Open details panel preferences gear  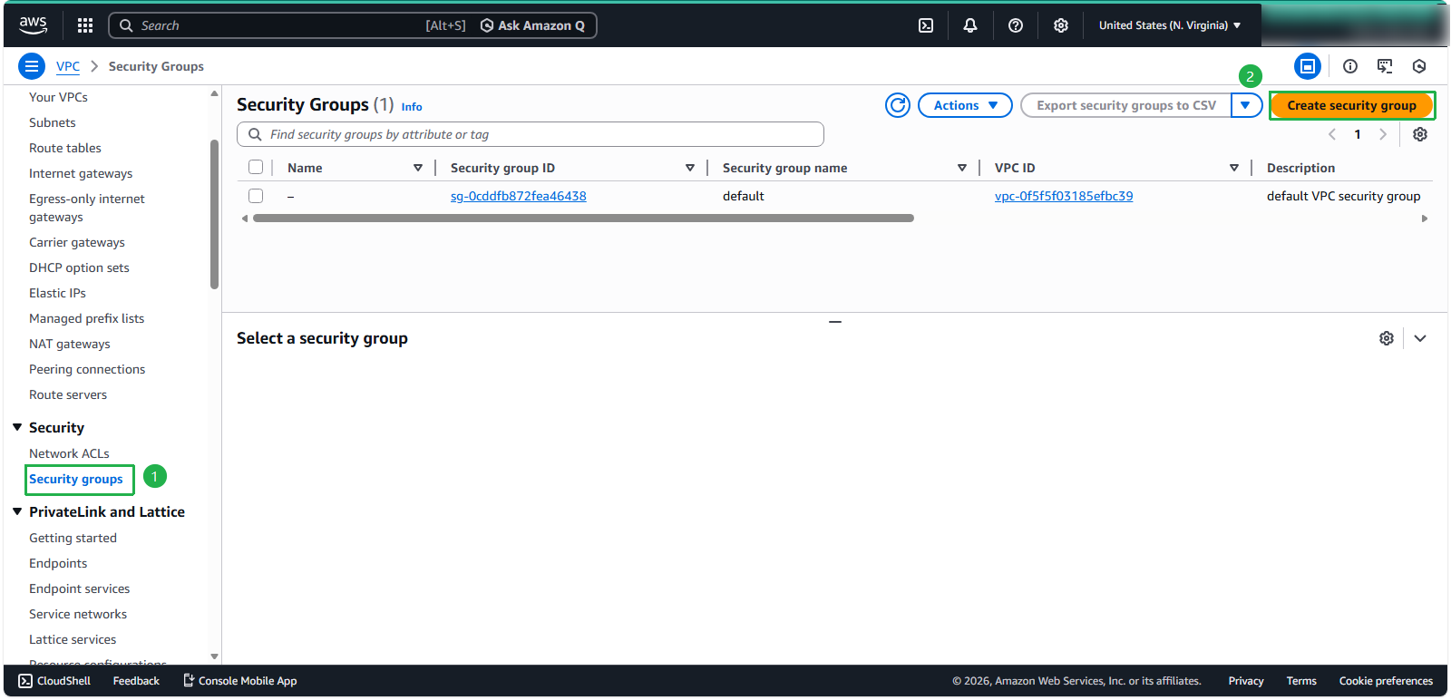[x=1387, y=338]
